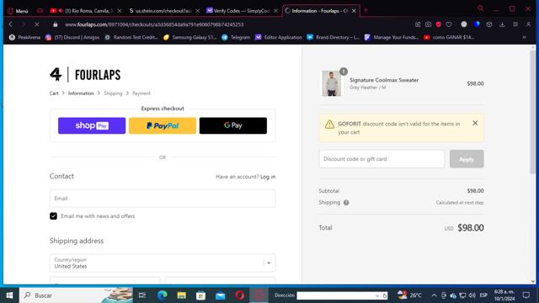Open the Discord | Amigos bookmark

coord(72,37)
